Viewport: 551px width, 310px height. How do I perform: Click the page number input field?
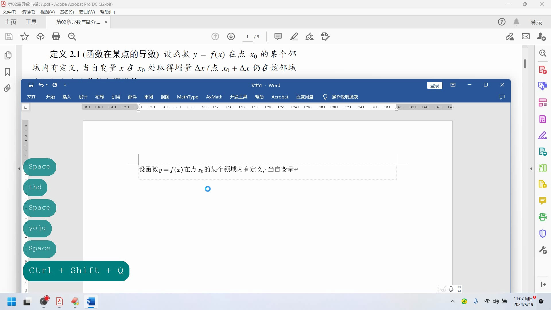[x=247, y=37]
